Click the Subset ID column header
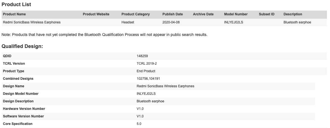This screenshot has height=128, width=330. point(267,14)
